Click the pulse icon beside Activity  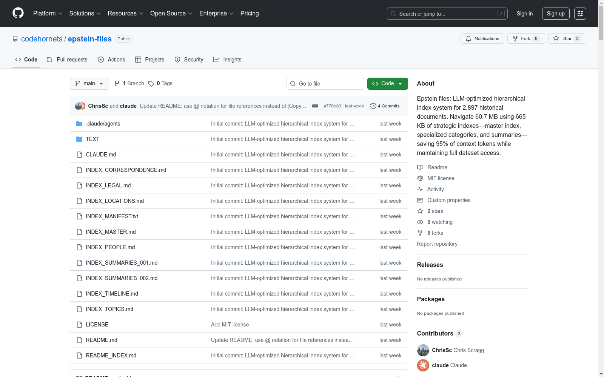420,189
